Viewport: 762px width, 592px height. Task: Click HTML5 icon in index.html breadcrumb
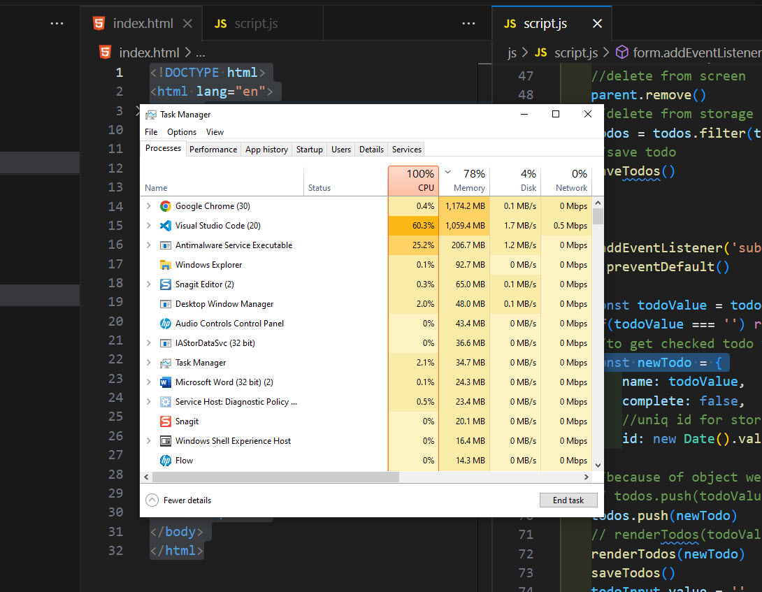(x=105, y=52)
